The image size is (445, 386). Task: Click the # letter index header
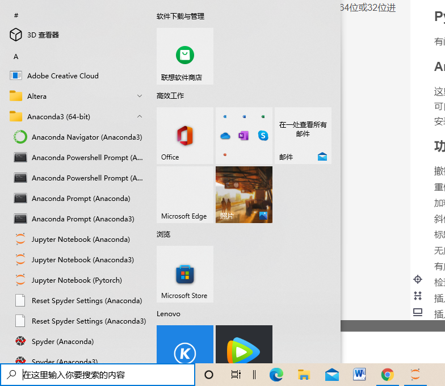point(16,15)
